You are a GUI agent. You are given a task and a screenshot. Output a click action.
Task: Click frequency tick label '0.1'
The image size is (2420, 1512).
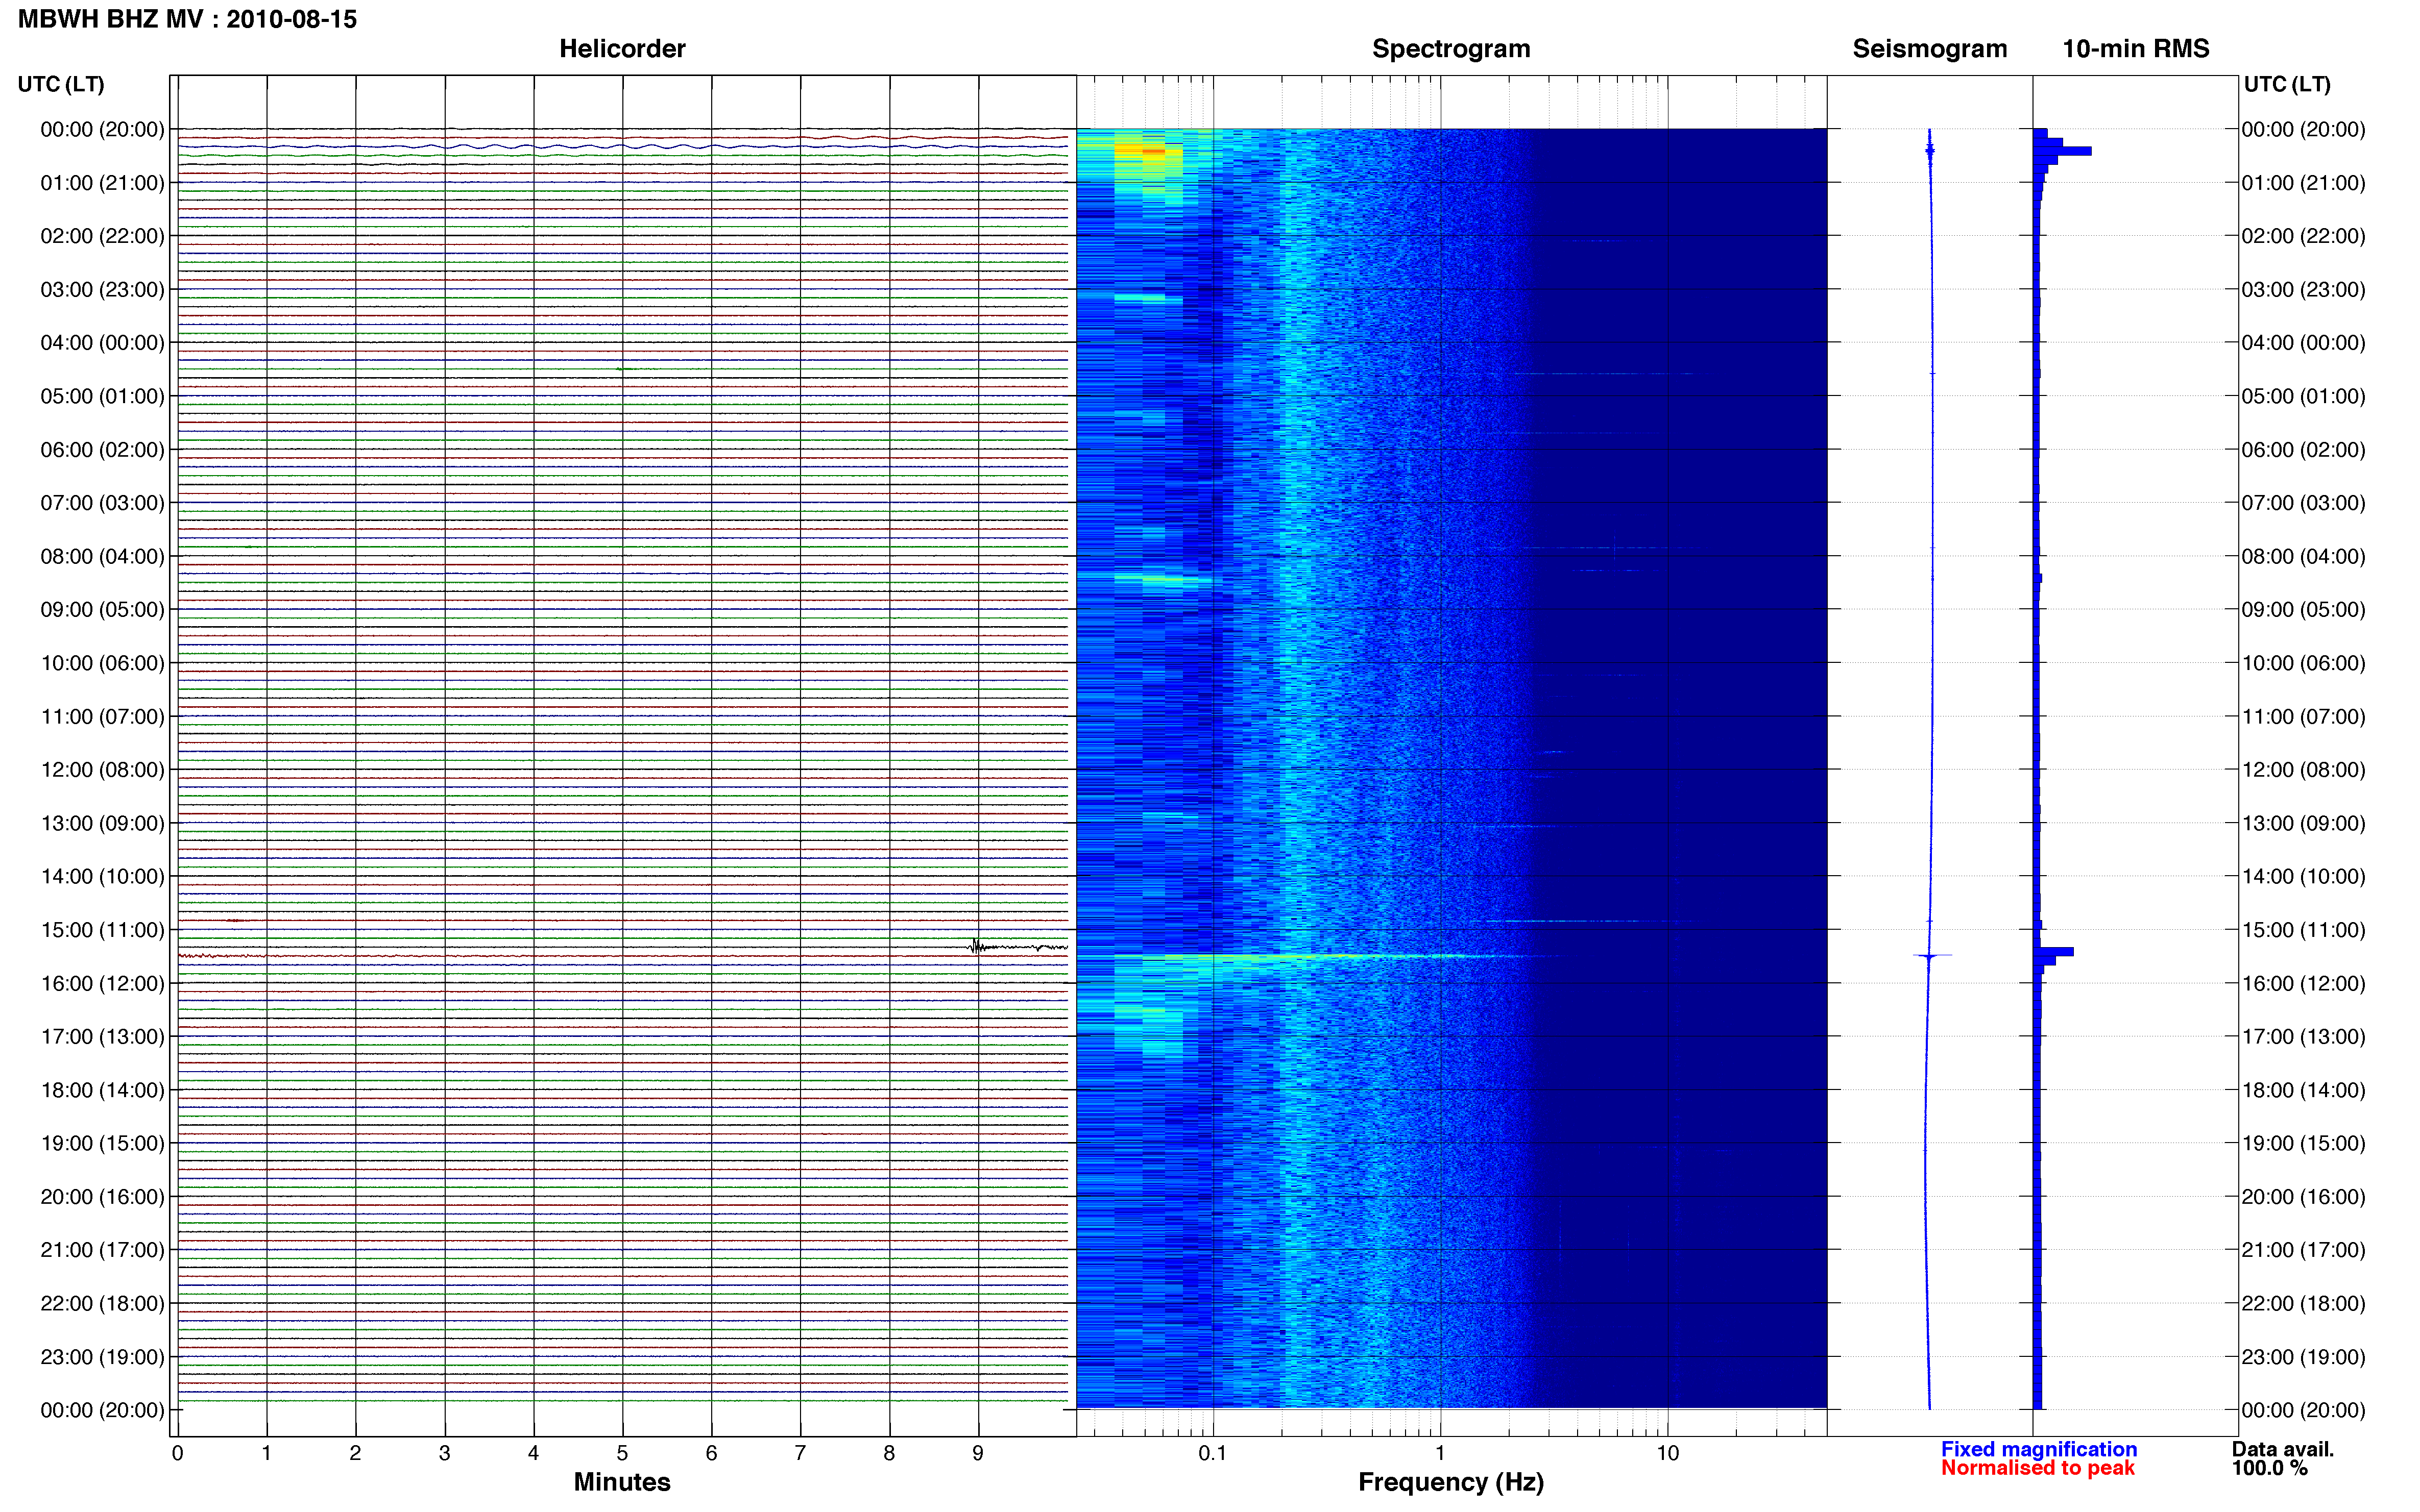(x=1213, y=1454)
